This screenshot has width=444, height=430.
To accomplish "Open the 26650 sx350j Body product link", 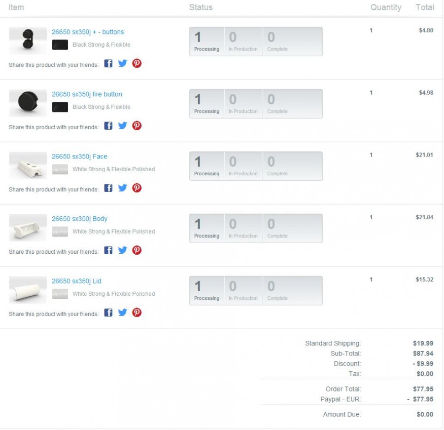I will click(x=80, y=219).
